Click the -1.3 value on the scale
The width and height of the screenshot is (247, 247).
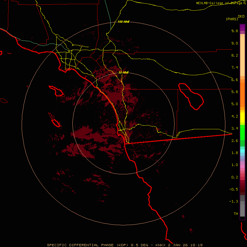click(x=234, y=201)
